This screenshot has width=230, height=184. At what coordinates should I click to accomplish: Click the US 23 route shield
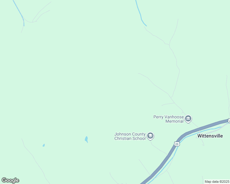point(177,144)
